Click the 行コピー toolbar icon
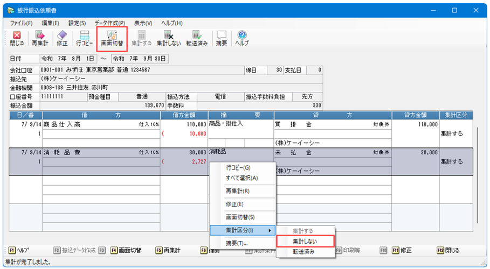The width and height of the screenshot is (490, 269). 85,38
